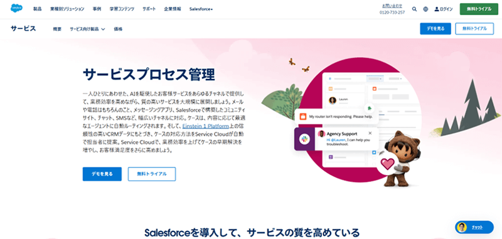Click the サービス section title
Screen dimensions: 502x239
tap(23, 28)
